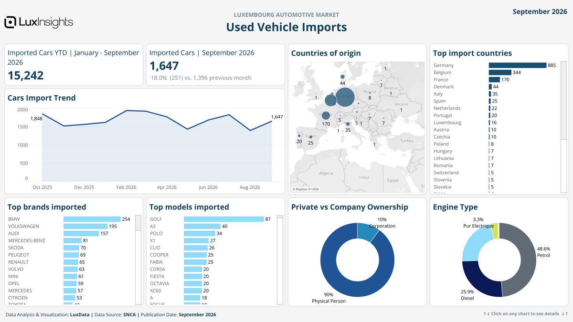Click the Feb 2026 axis label
Screen dimensions: 573x322
click(x=126, y=187)
